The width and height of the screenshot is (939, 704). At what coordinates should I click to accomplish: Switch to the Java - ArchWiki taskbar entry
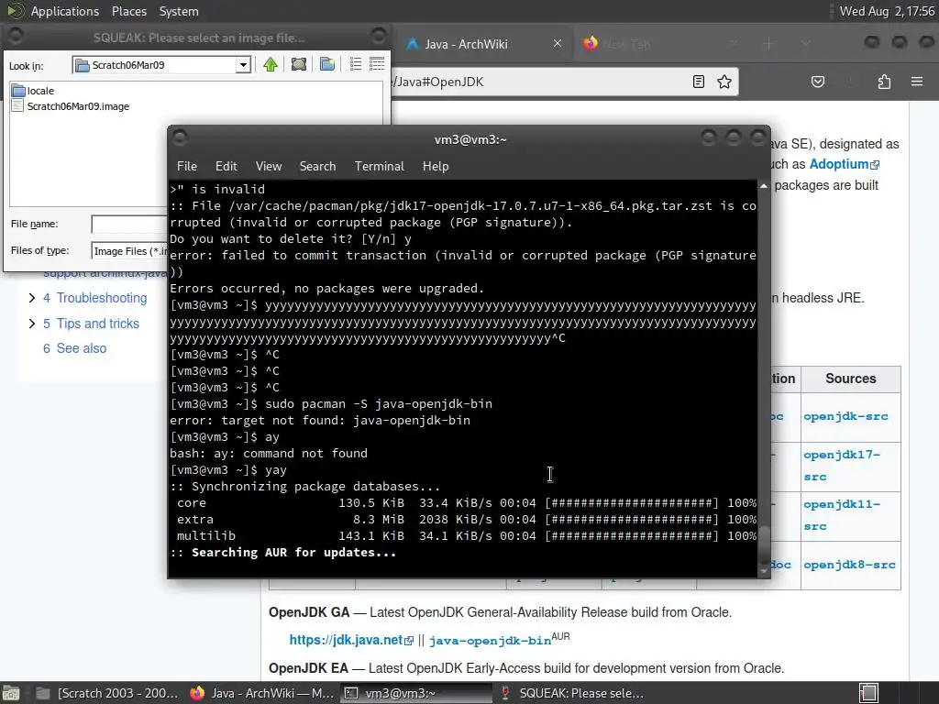(x=261, y=693)
